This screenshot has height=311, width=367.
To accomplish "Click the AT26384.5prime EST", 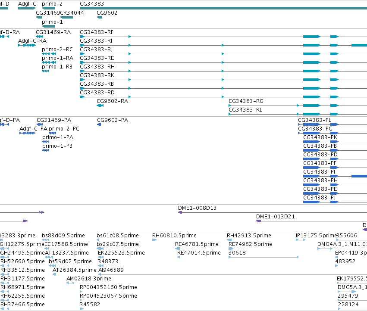I will point(54,274).
